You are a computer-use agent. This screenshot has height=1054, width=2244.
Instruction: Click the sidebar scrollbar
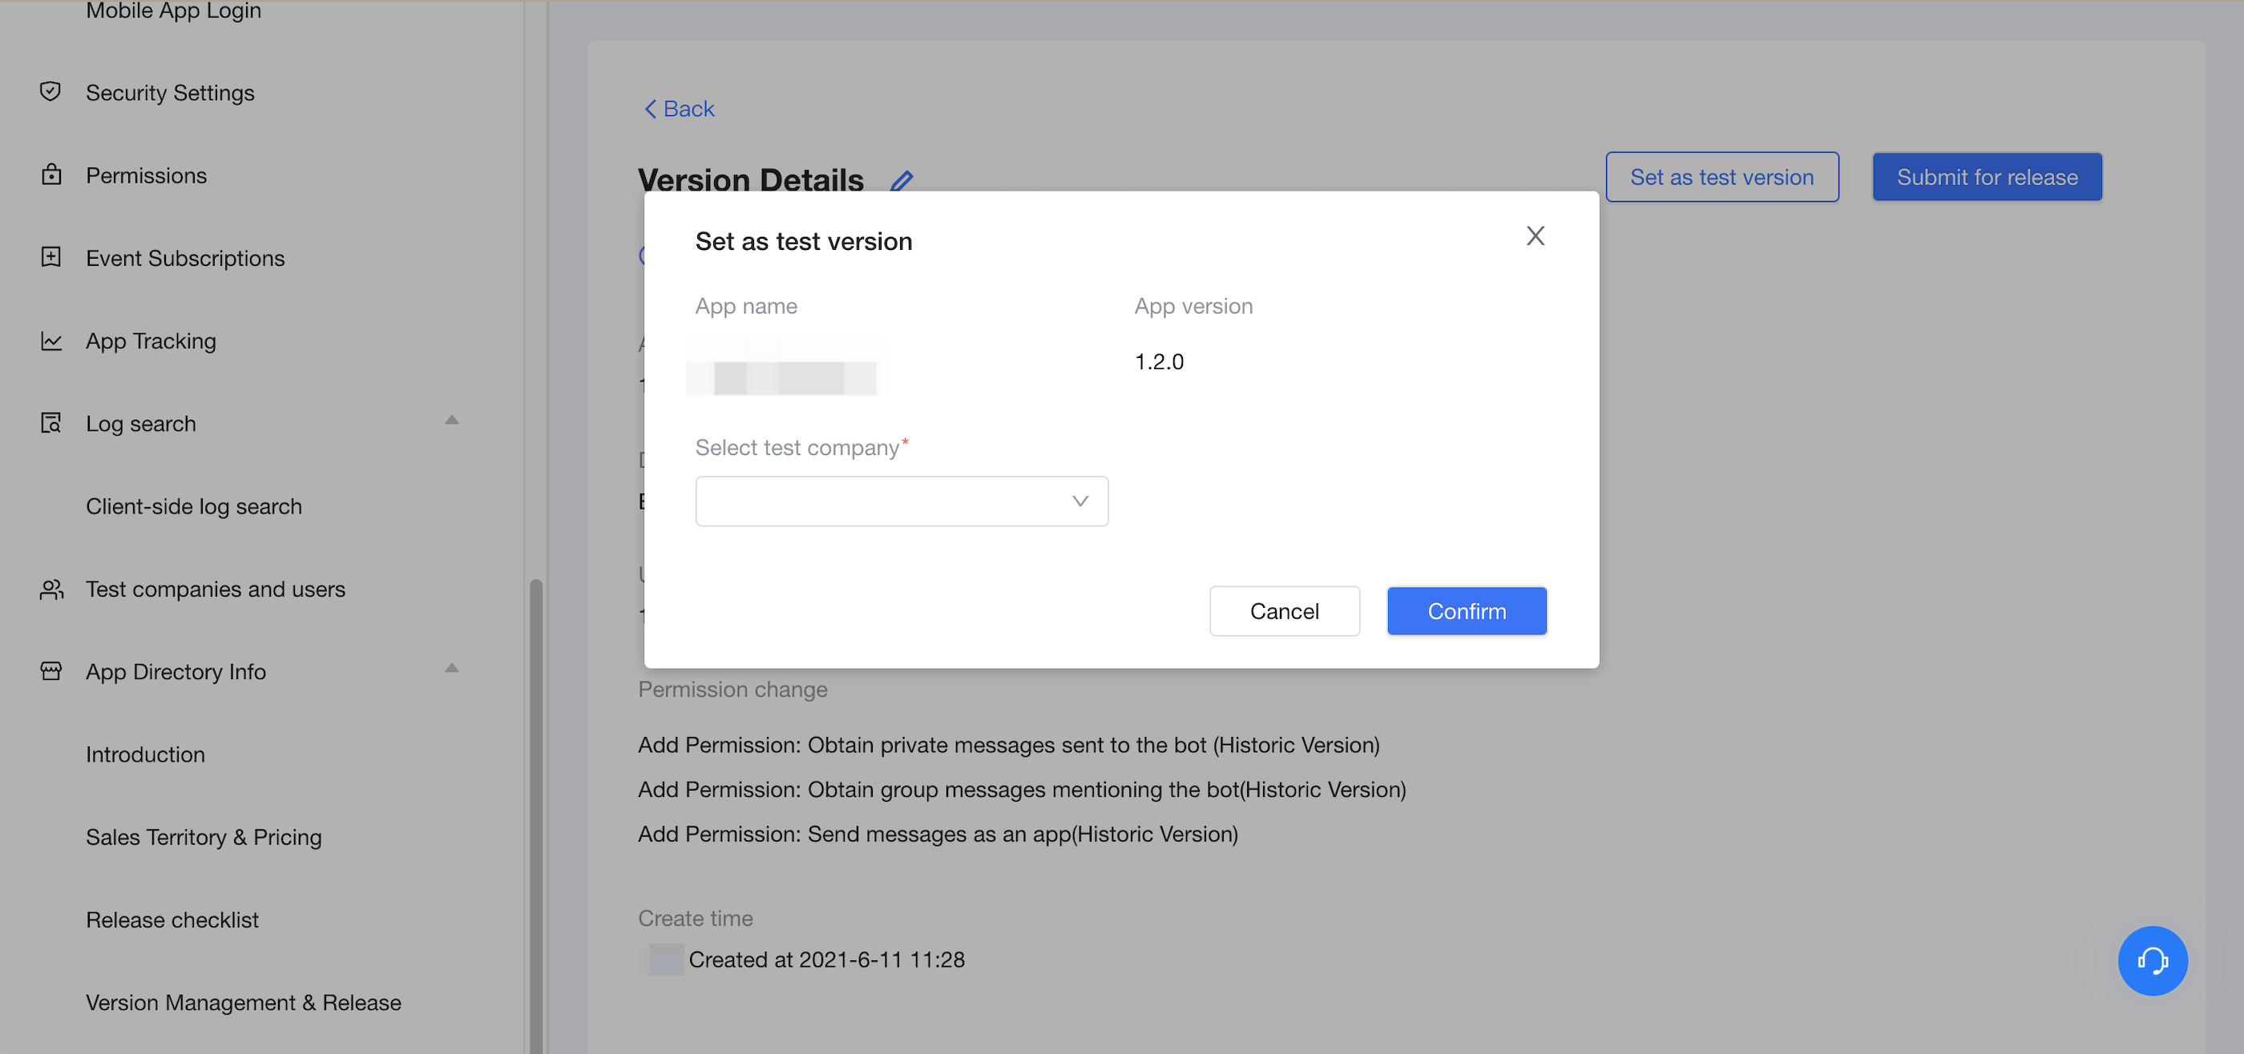point(532,783)
